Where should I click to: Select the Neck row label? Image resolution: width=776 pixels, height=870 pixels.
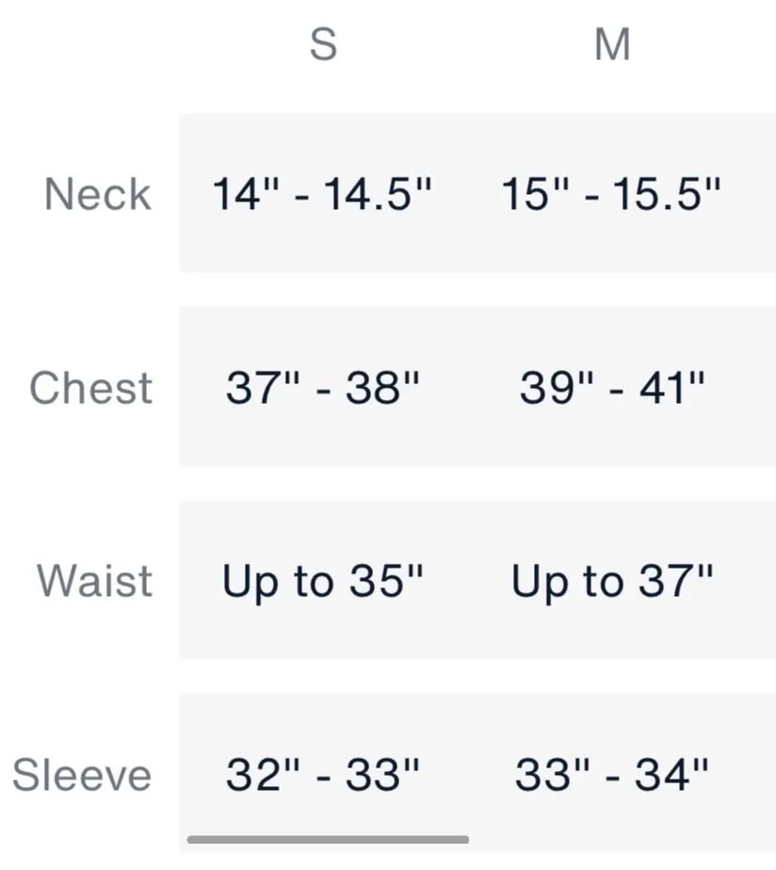pos(98,194)
